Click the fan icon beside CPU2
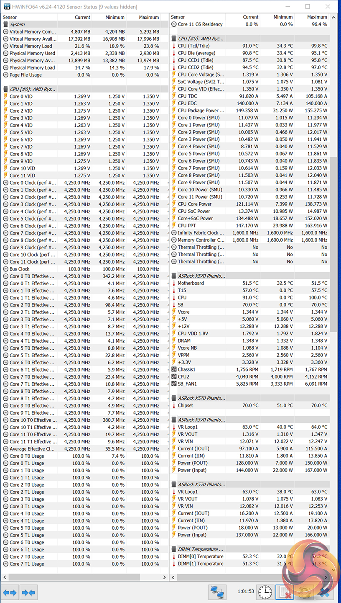 tap(174, 377)
